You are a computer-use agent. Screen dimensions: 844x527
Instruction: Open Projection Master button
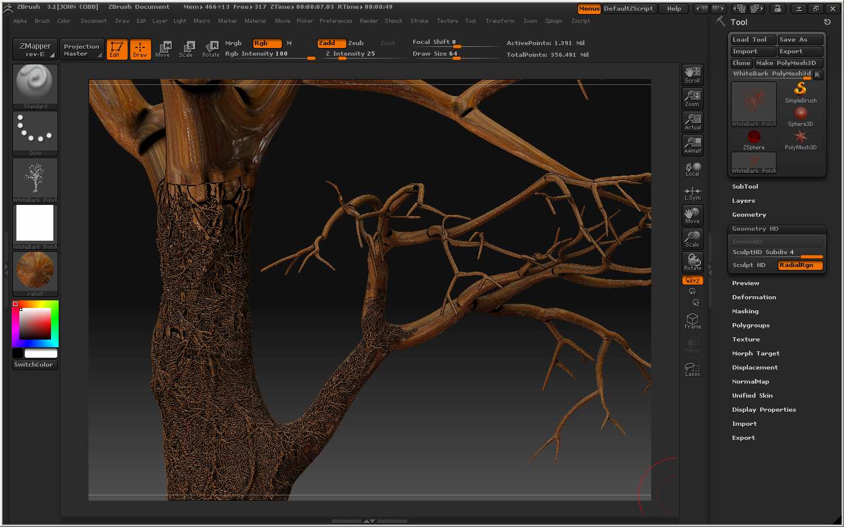coord(81,50)
